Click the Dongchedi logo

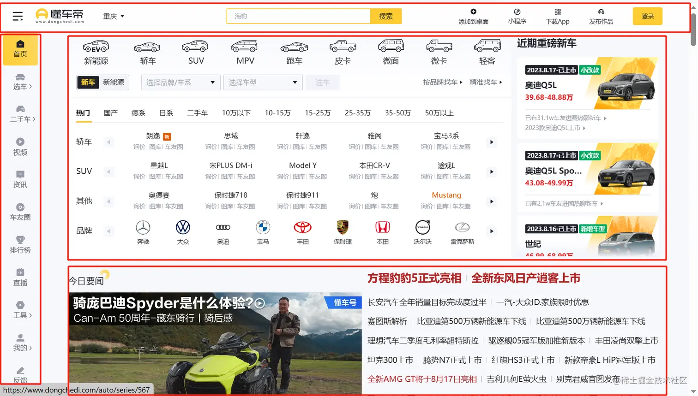click(60, 16)
